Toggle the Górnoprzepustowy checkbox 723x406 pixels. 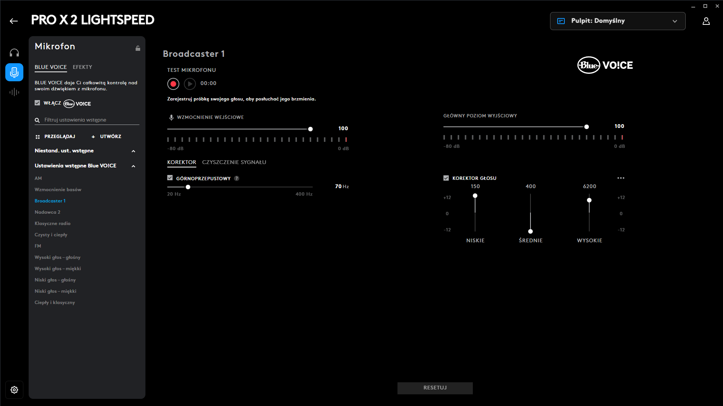pyautogui.click(x=170, y=178)
